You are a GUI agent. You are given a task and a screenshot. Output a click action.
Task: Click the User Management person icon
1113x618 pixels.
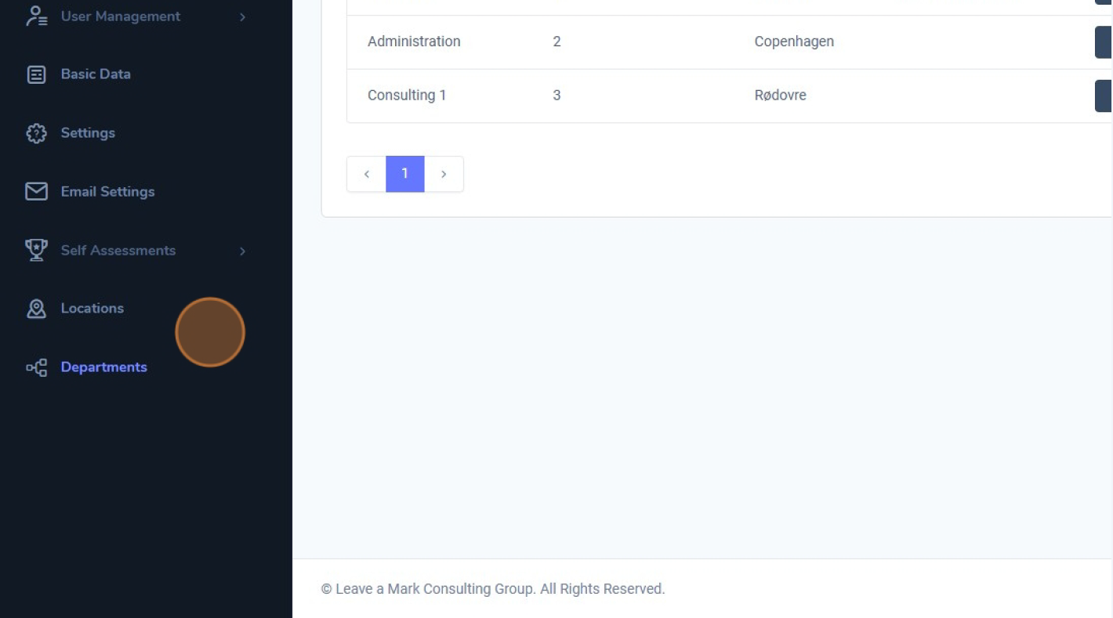click(x=36, y=16)
